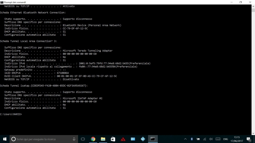
Task: Open the Command Prompt title bar icon menu
Action: click(x=2, y=2)
